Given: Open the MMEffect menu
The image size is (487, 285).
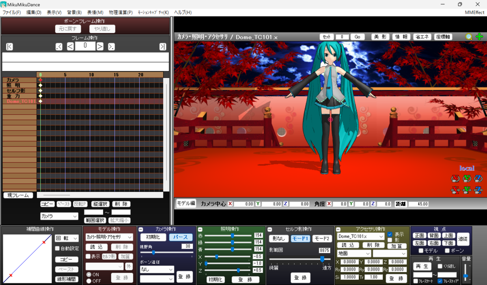Looking at the screenshot, I should click(475, 13).
